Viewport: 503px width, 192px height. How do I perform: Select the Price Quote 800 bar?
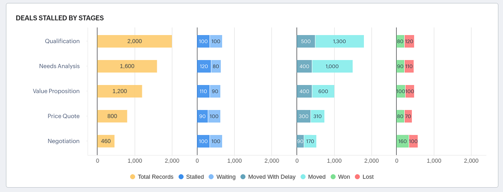(112, 116)
